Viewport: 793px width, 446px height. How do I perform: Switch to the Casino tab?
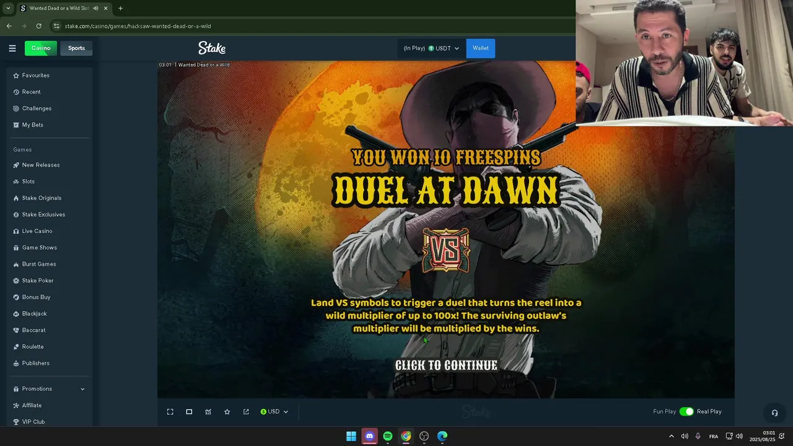tap(41, 48)
